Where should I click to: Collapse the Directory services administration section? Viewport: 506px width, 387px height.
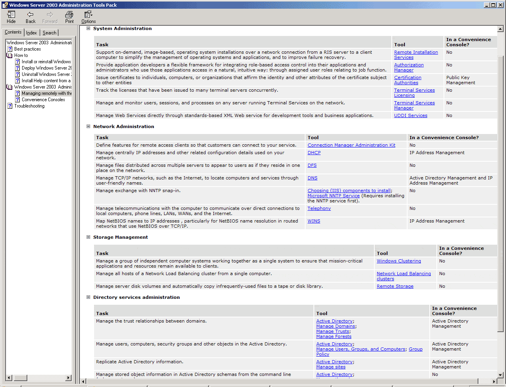coord(89,297)
